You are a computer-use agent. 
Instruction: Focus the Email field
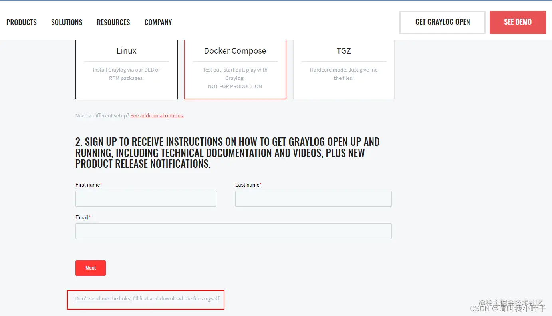coord(234,231)
